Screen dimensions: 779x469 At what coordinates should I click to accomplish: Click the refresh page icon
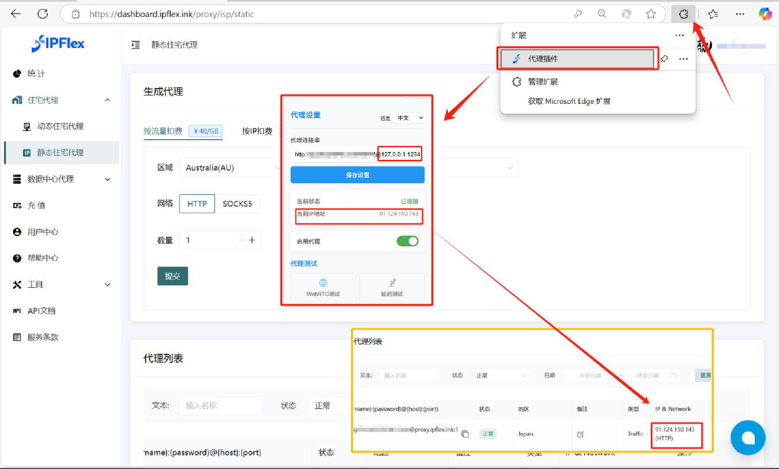pyautogui.click(x=43, y=14)
